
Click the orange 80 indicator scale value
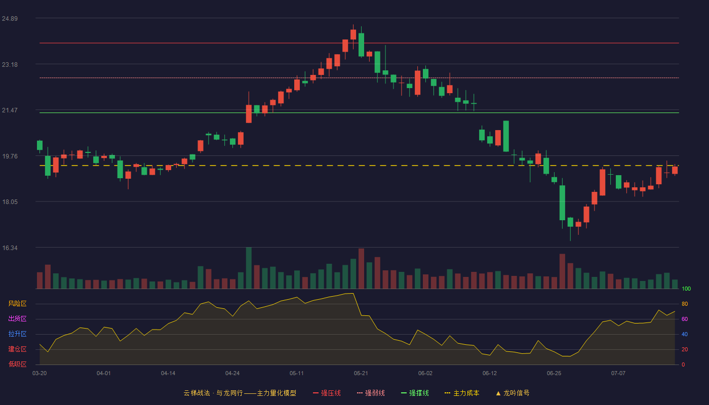(685, 304)
